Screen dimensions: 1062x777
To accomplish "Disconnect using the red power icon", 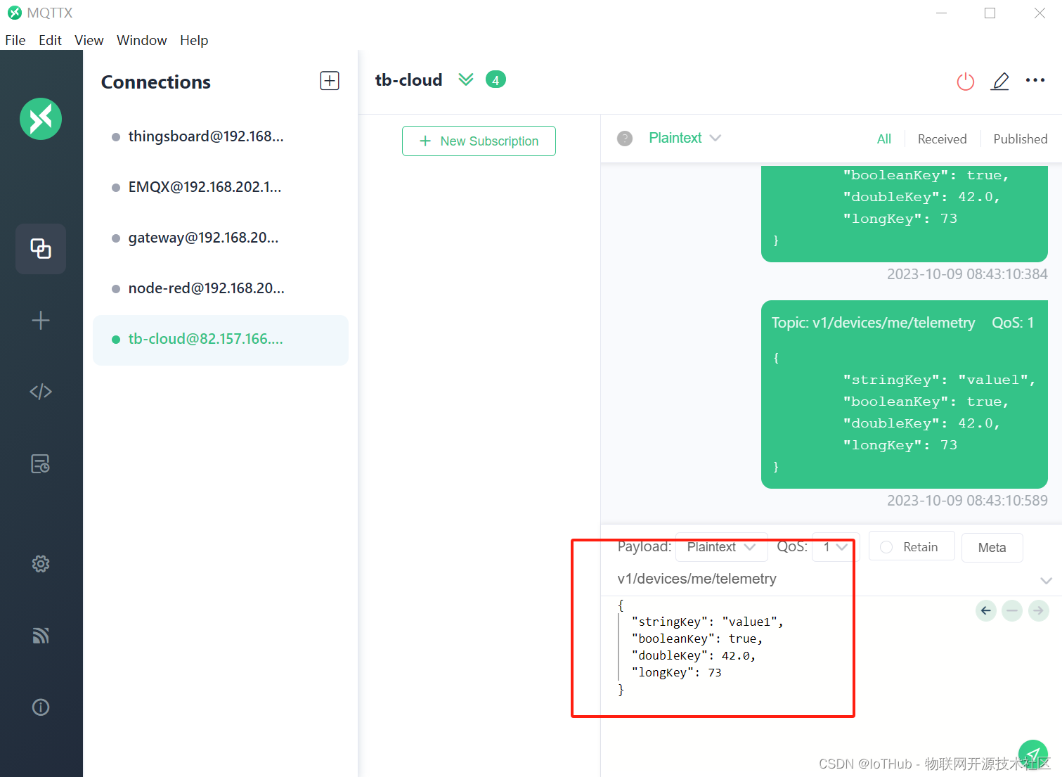I will click(966, 82).
